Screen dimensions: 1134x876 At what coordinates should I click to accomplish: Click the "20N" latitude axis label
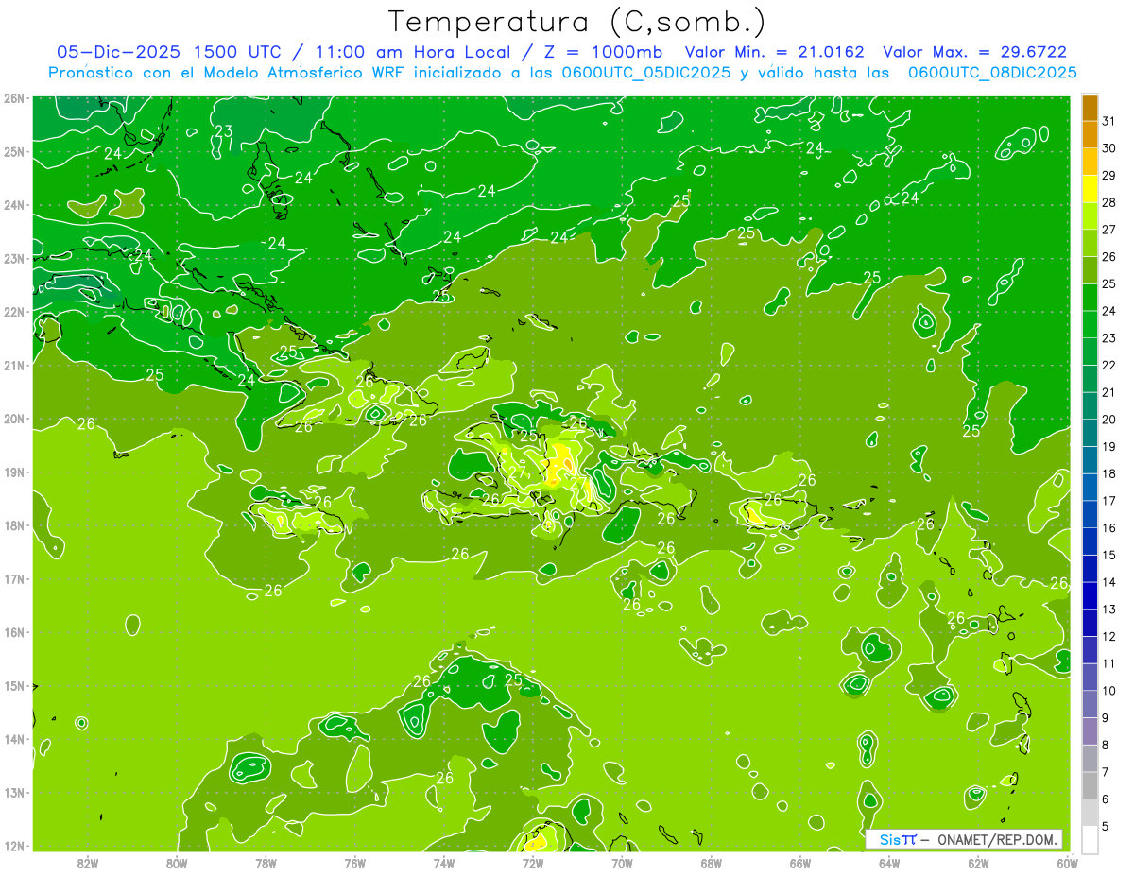point(14,419)
